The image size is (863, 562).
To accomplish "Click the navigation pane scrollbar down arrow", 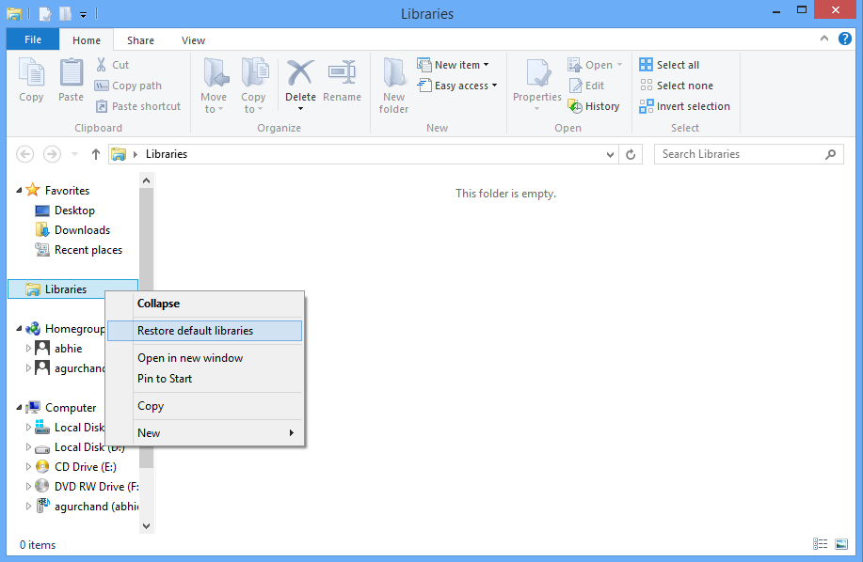I will pyautogui.click(x=146, y=526).
